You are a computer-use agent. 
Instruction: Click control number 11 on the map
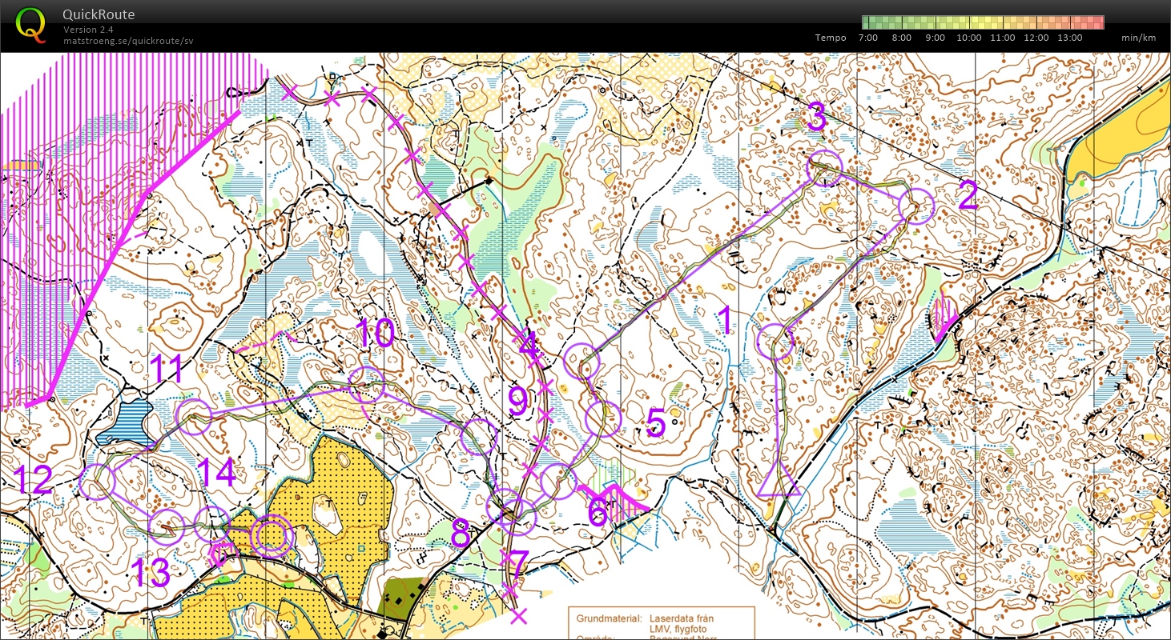167,370
